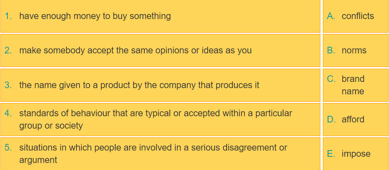Choose answer D afford
Screen dimensions: 389x170
click(356, 120)
